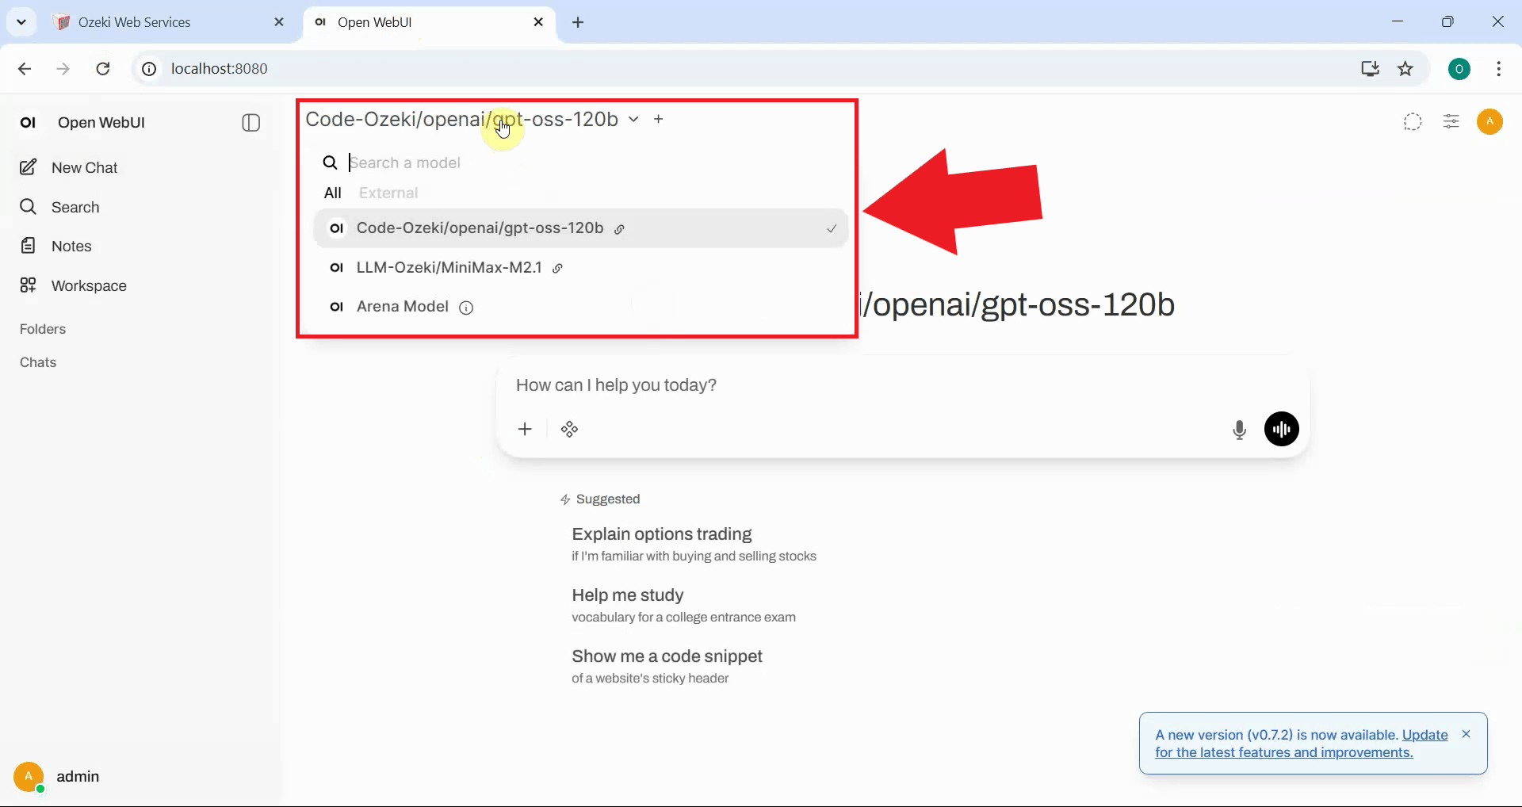Toggle temporary chat dashed circle icon

coord(1412,122)
